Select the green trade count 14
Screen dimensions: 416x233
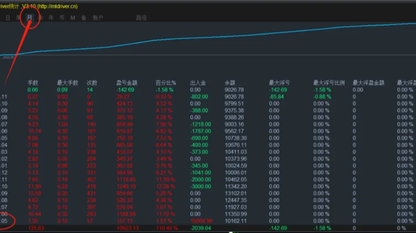click(x=90, y=89)
